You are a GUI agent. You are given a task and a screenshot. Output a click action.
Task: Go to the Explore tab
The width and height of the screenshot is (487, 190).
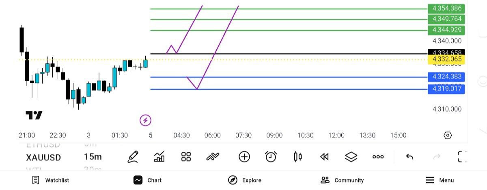coord(245,180)
